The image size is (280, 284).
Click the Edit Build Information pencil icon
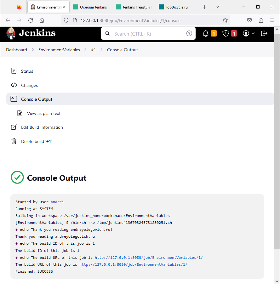pyautogui.click(x=14, y=127)
